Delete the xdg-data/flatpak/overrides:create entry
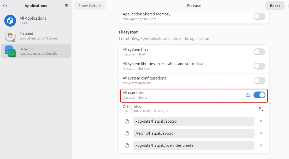Screen dimensions: 289x159 point(261,145)
